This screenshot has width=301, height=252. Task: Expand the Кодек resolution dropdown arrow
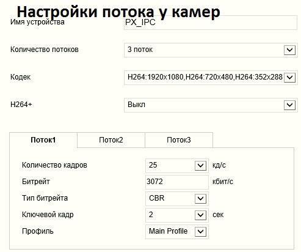point(289,78)
